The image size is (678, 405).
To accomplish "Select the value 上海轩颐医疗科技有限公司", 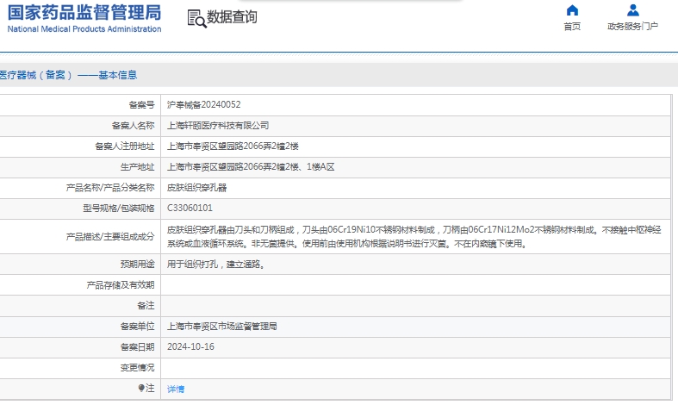I will [218, 126].
